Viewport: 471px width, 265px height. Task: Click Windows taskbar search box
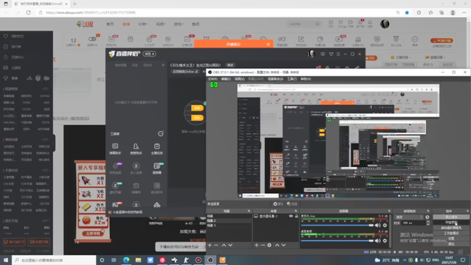[54, 260]
